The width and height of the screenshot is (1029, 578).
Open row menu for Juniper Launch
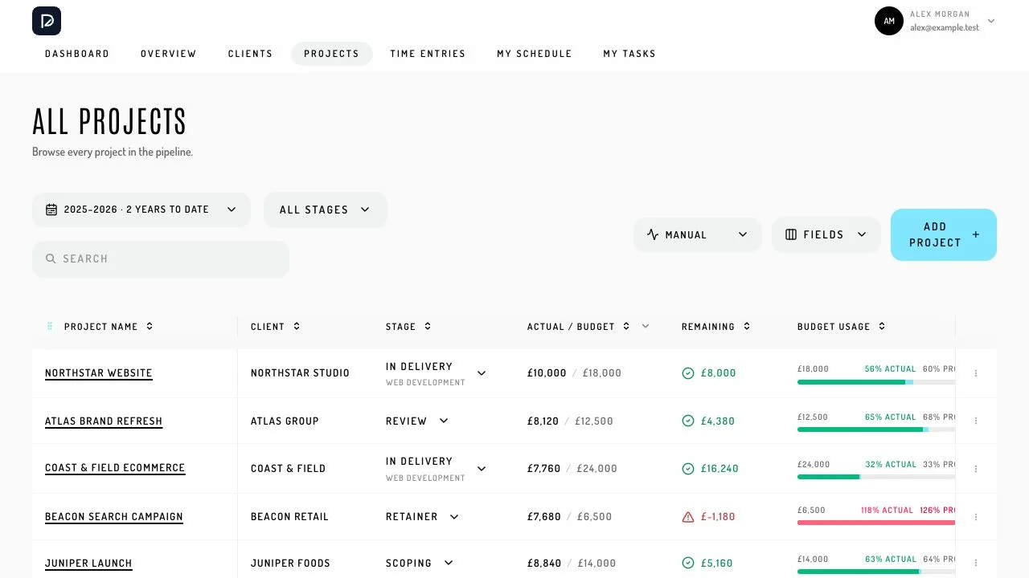[x=976, y=564]
